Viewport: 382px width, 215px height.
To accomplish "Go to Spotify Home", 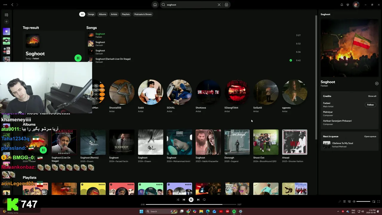I will tap(155, 5).
